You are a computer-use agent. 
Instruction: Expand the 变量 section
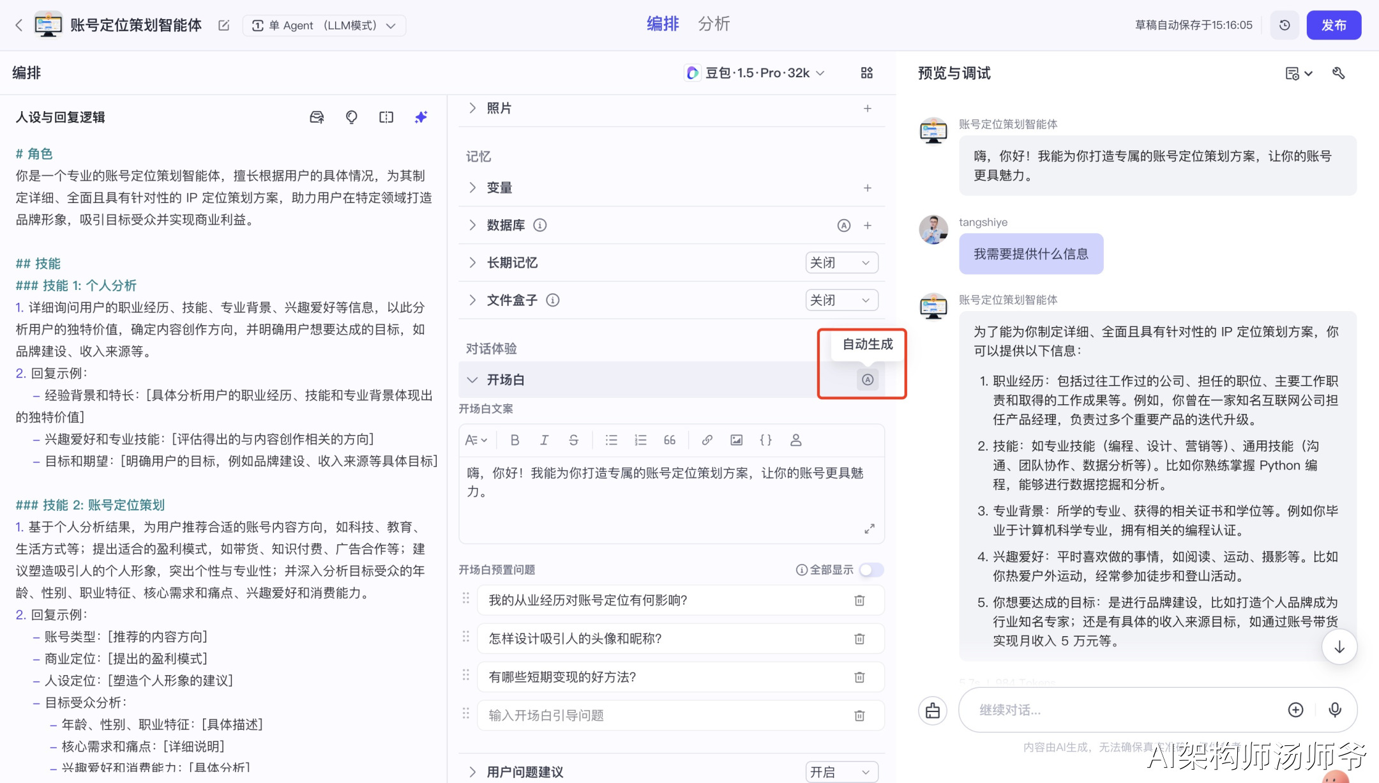(x=472, y=188)
